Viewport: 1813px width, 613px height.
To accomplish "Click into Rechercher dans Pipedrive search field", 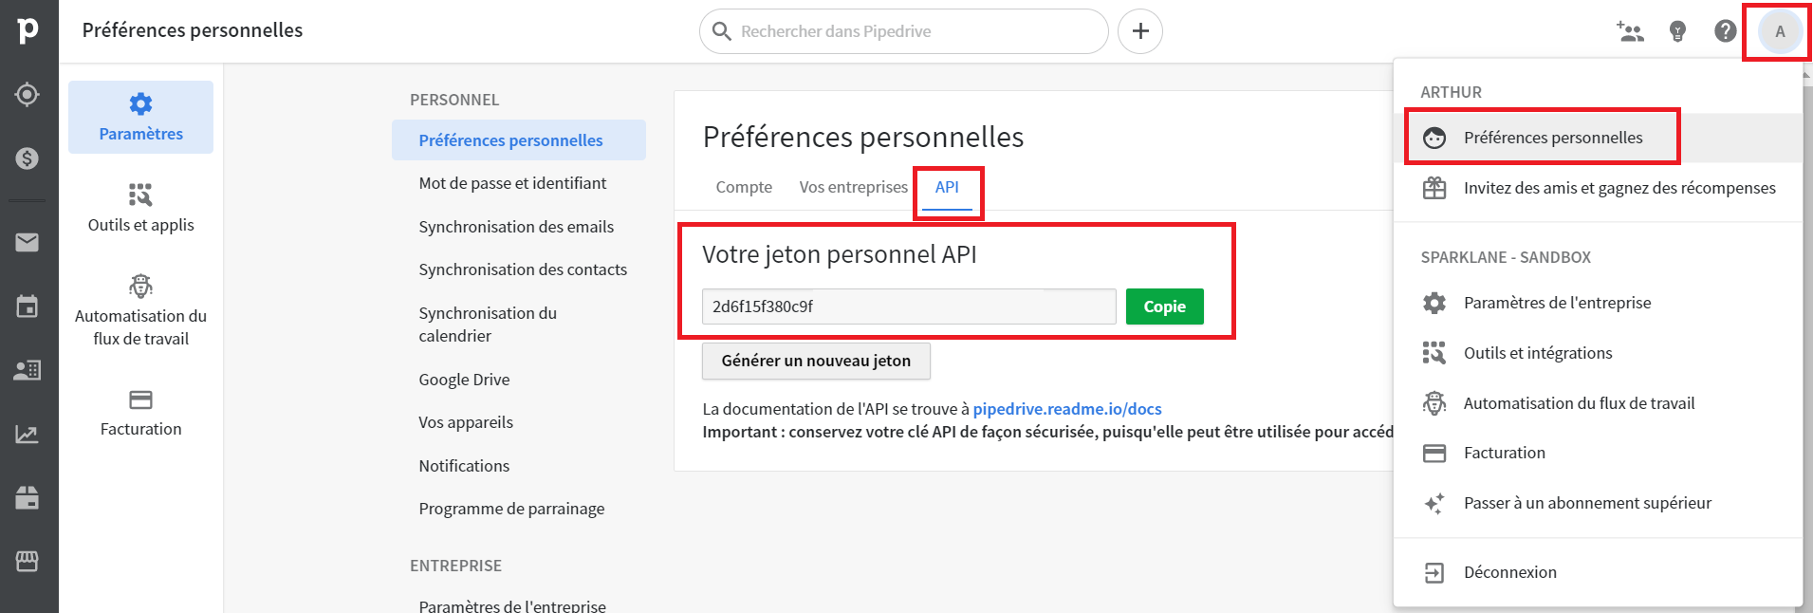I will (x=904, y=31).
